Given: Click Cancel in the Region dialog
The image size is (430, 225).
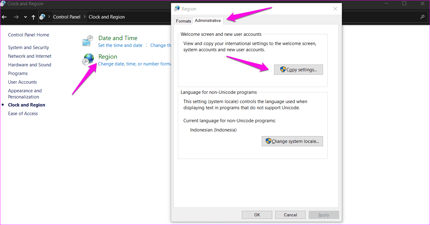Looking at the screenshot, I should click(290, 215).
